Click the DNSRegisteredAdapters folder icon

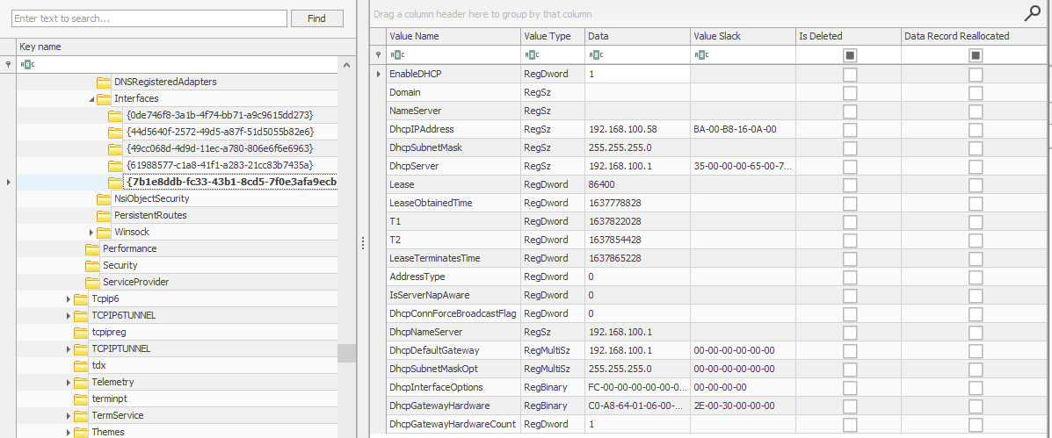pyautogui.click(x=104, y=83)
